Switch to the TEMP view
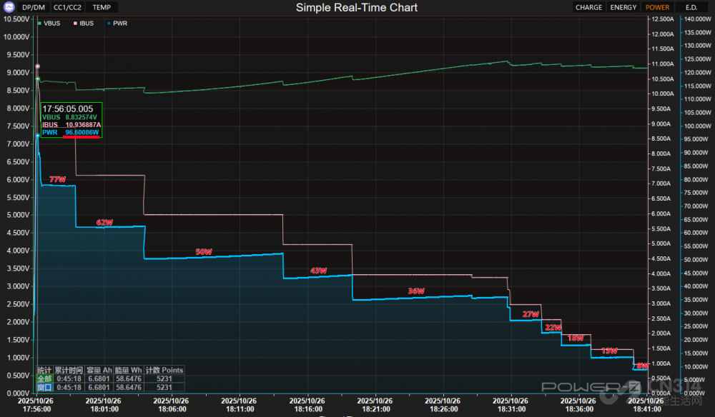Viewport: 715px width, 417px height. tap(102, 7)
